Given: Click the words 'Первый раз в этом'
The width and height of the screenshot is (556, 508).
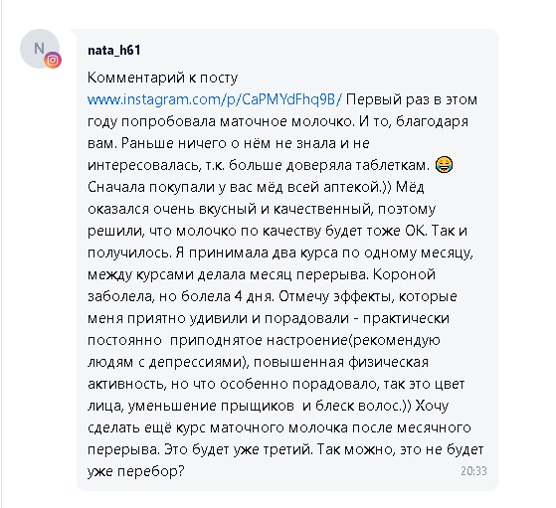Looking at the screenshot, I should 412,99.
